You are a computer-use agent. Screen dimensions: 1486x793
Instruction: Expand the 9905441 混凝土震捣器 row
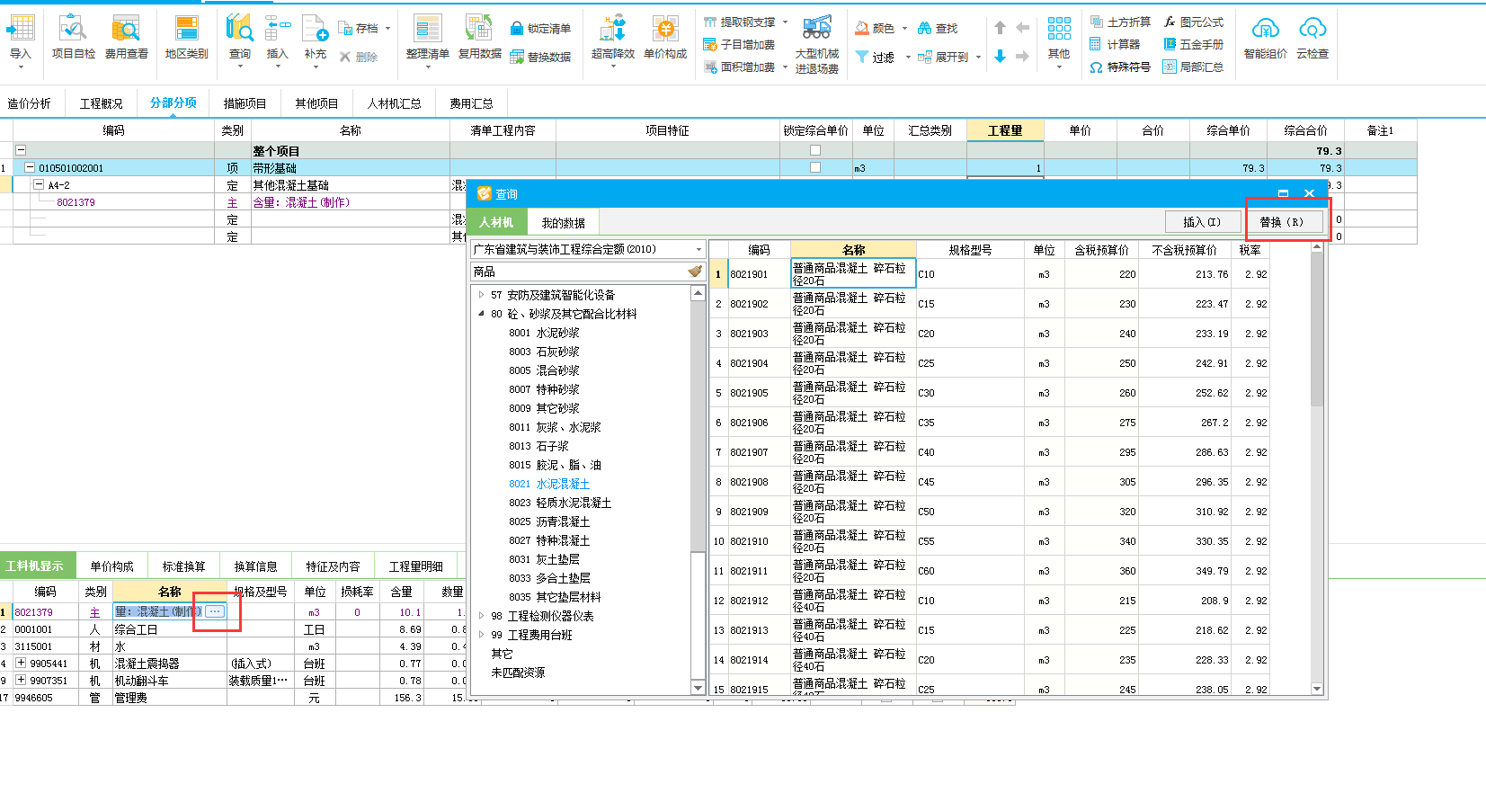[21, 664]
